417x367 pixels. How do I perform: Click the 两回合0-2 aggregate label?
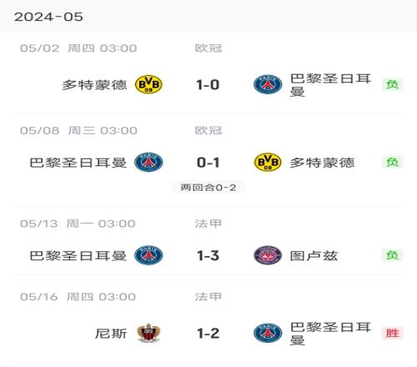tap(208, 188)
